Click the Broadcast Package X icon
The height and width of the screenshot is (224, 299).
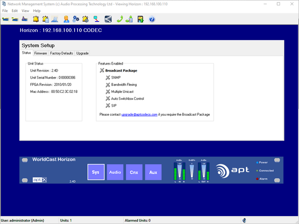(102, 71)
